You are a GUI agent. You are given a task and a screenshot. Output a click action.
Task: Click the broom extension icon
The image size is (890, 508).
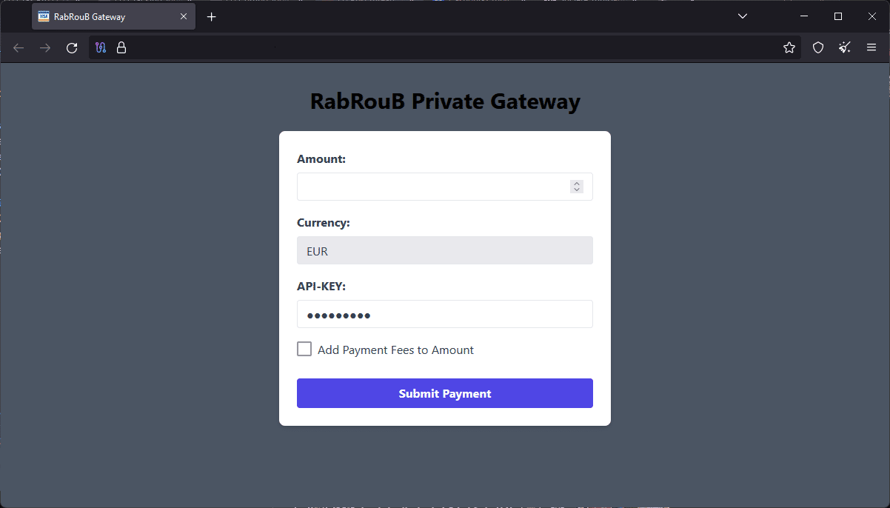point(845,48)
